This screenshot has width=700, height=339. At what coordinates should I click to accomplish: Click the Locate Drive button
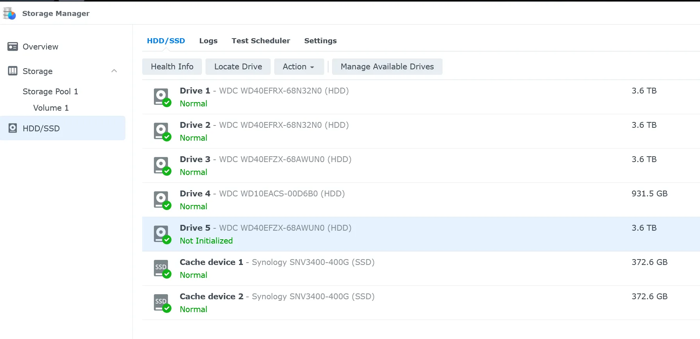click(238, 67)
